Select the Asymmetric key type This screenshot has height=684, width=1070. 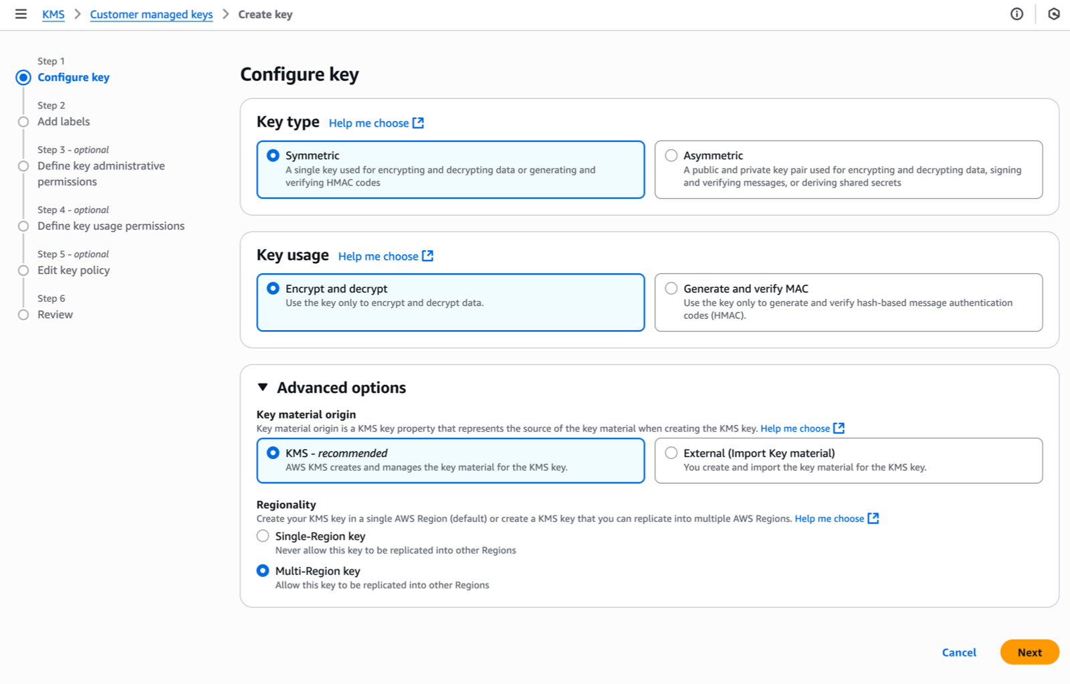(671, 155)
